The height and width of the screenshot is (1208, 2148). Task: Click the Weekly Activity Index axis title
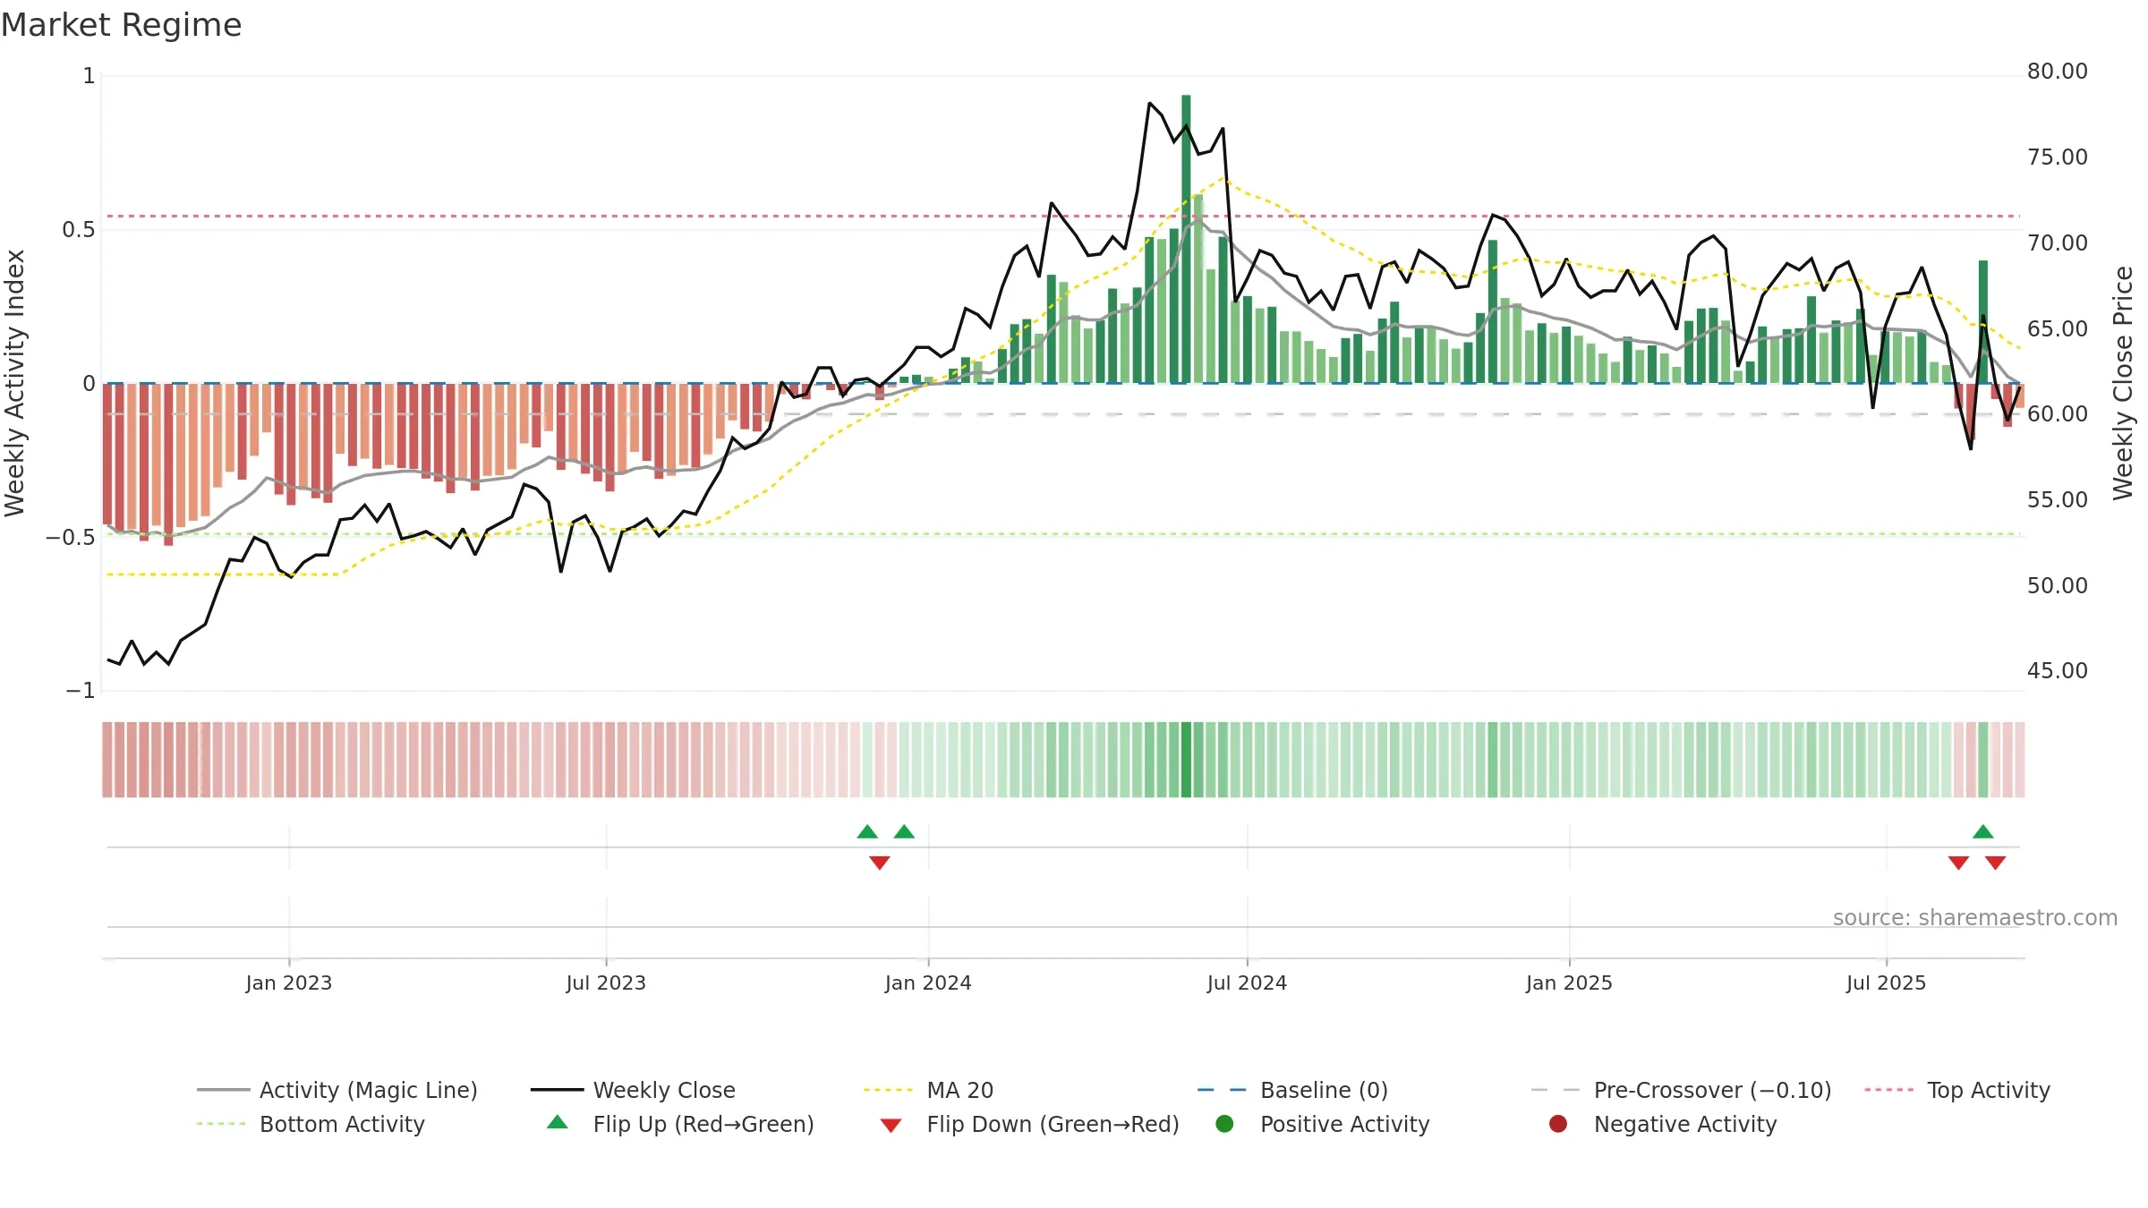[x=15, y=383]
